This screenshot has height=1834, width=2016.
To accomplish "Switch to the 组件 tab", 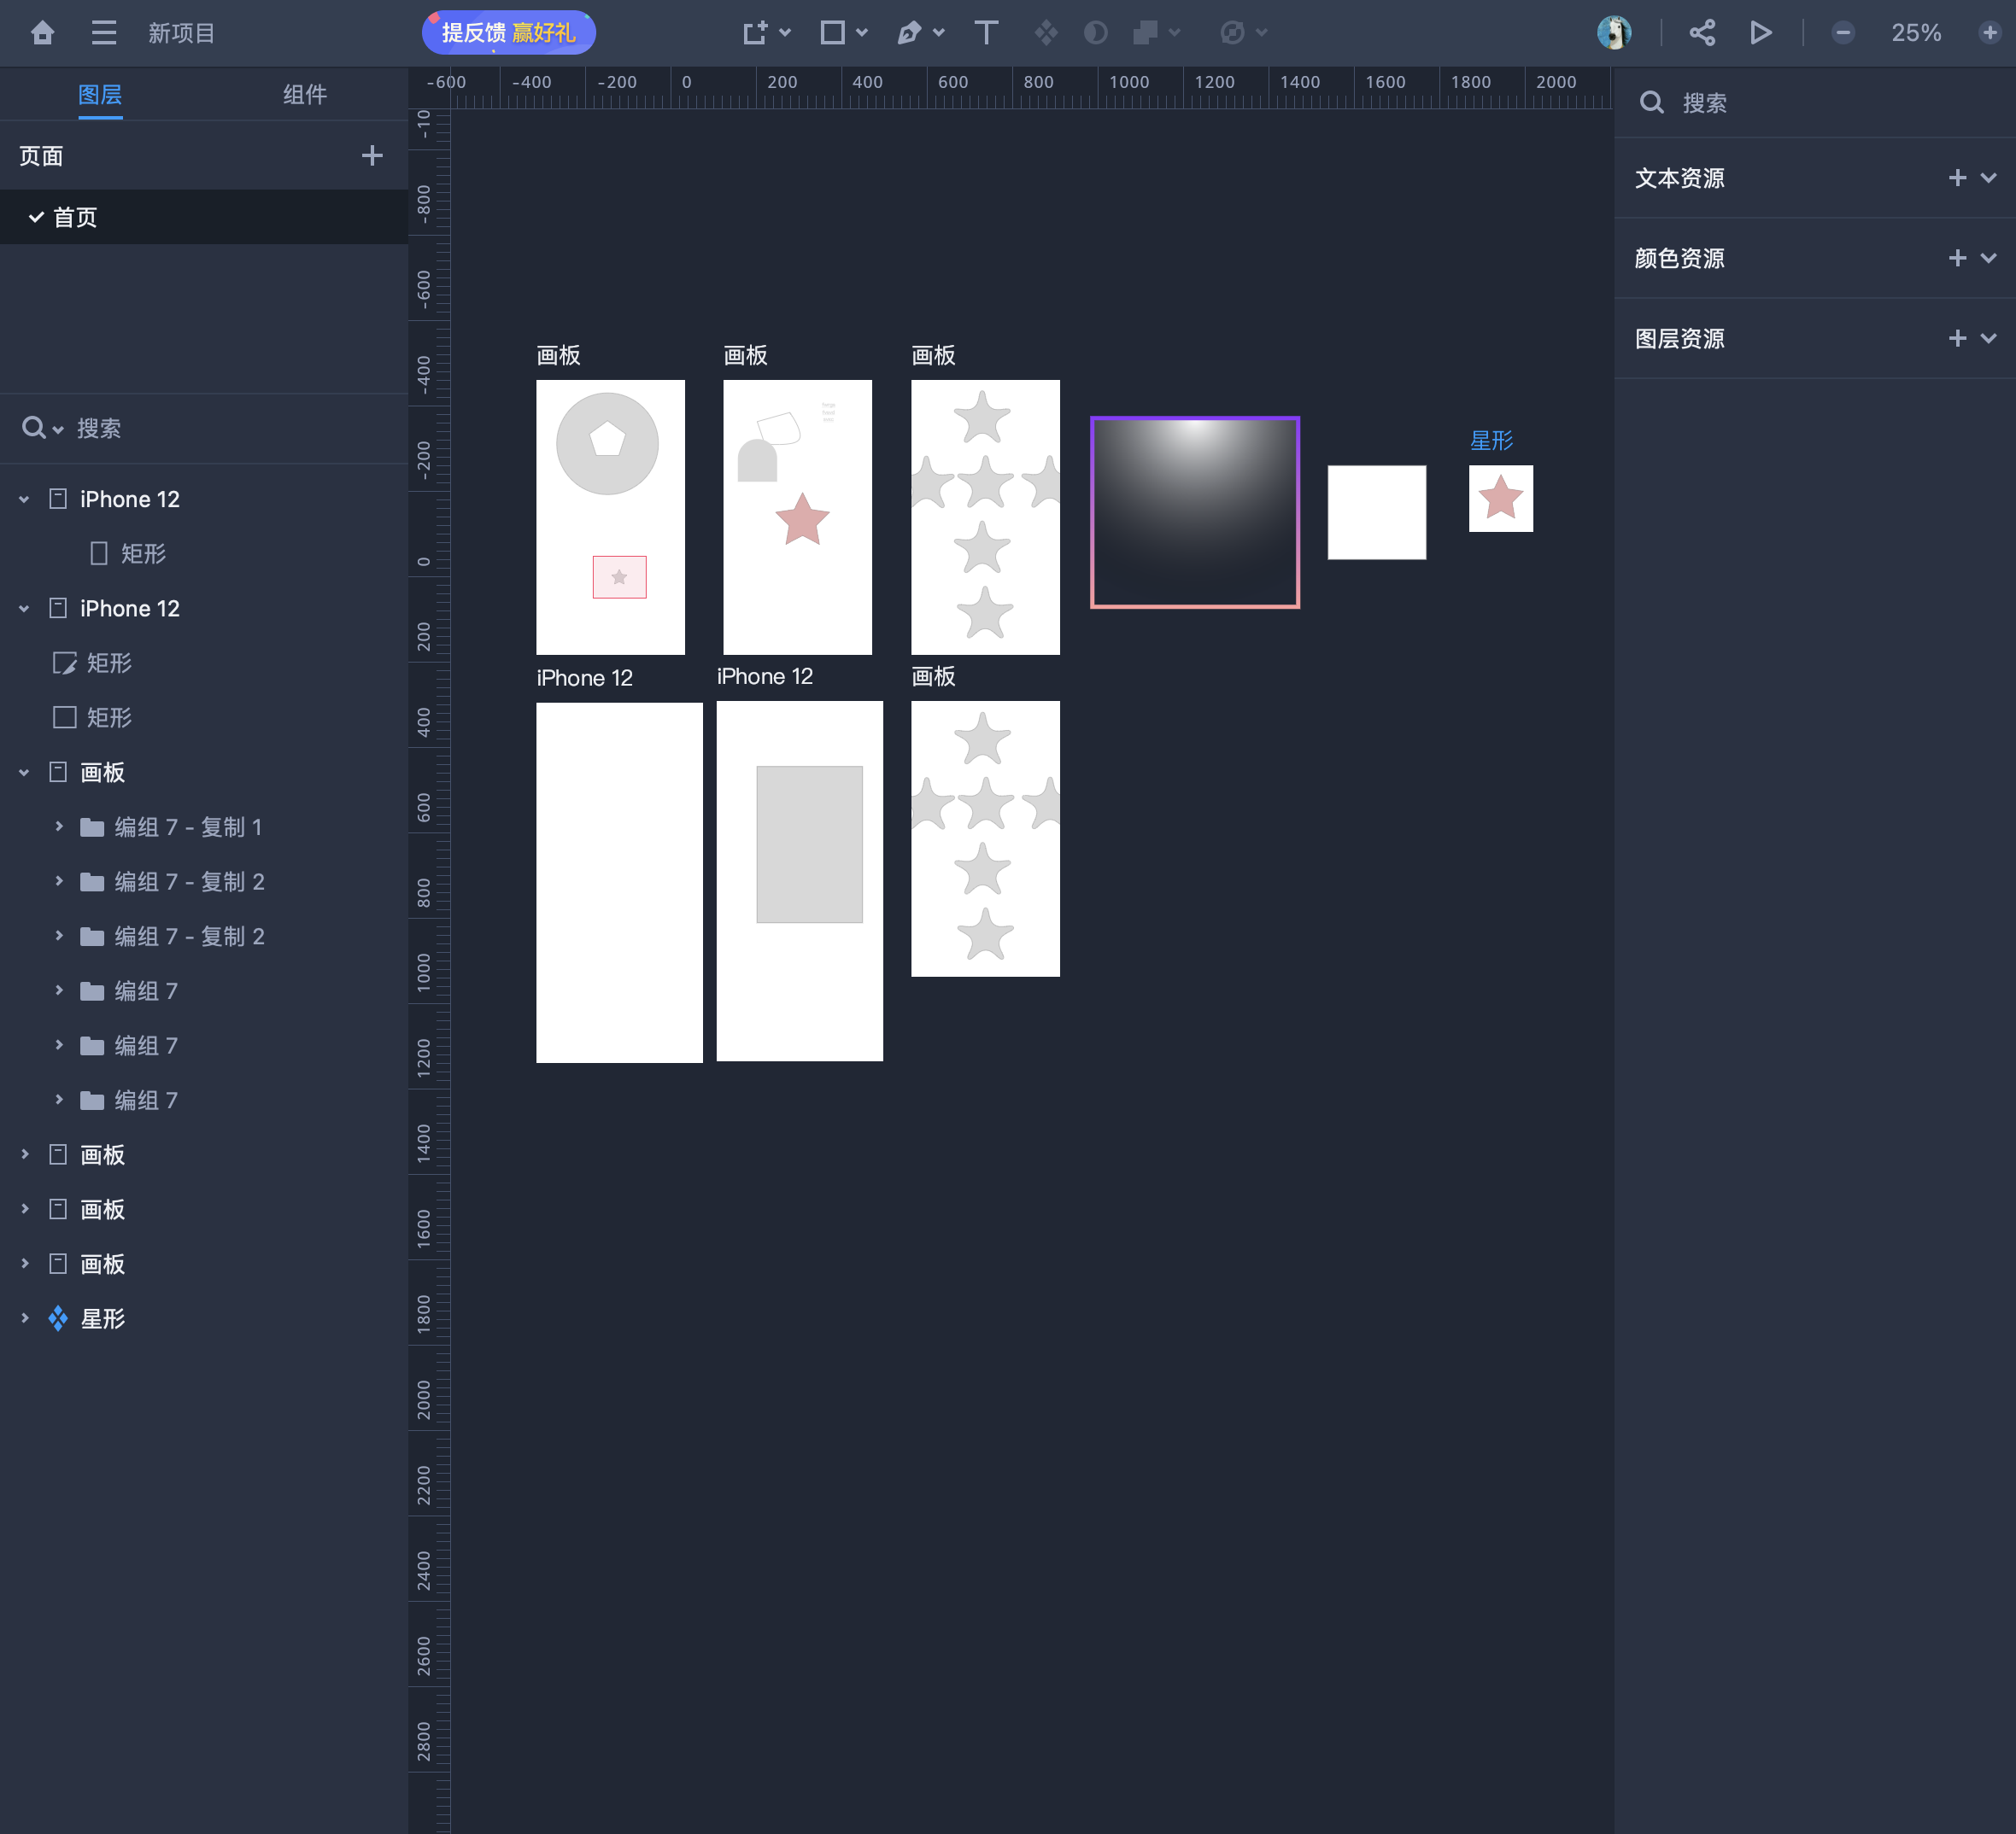I will tap(304, 95).
